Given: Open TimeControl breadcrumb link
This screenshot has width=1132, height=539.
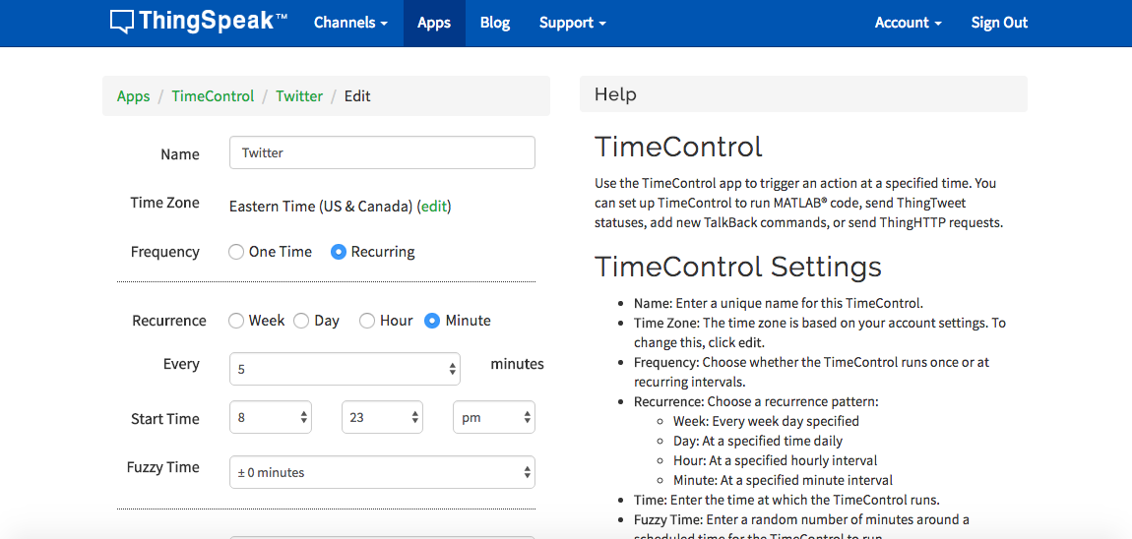Looking at the screenshot, I should pyautogui.click(x=213, y=96).
